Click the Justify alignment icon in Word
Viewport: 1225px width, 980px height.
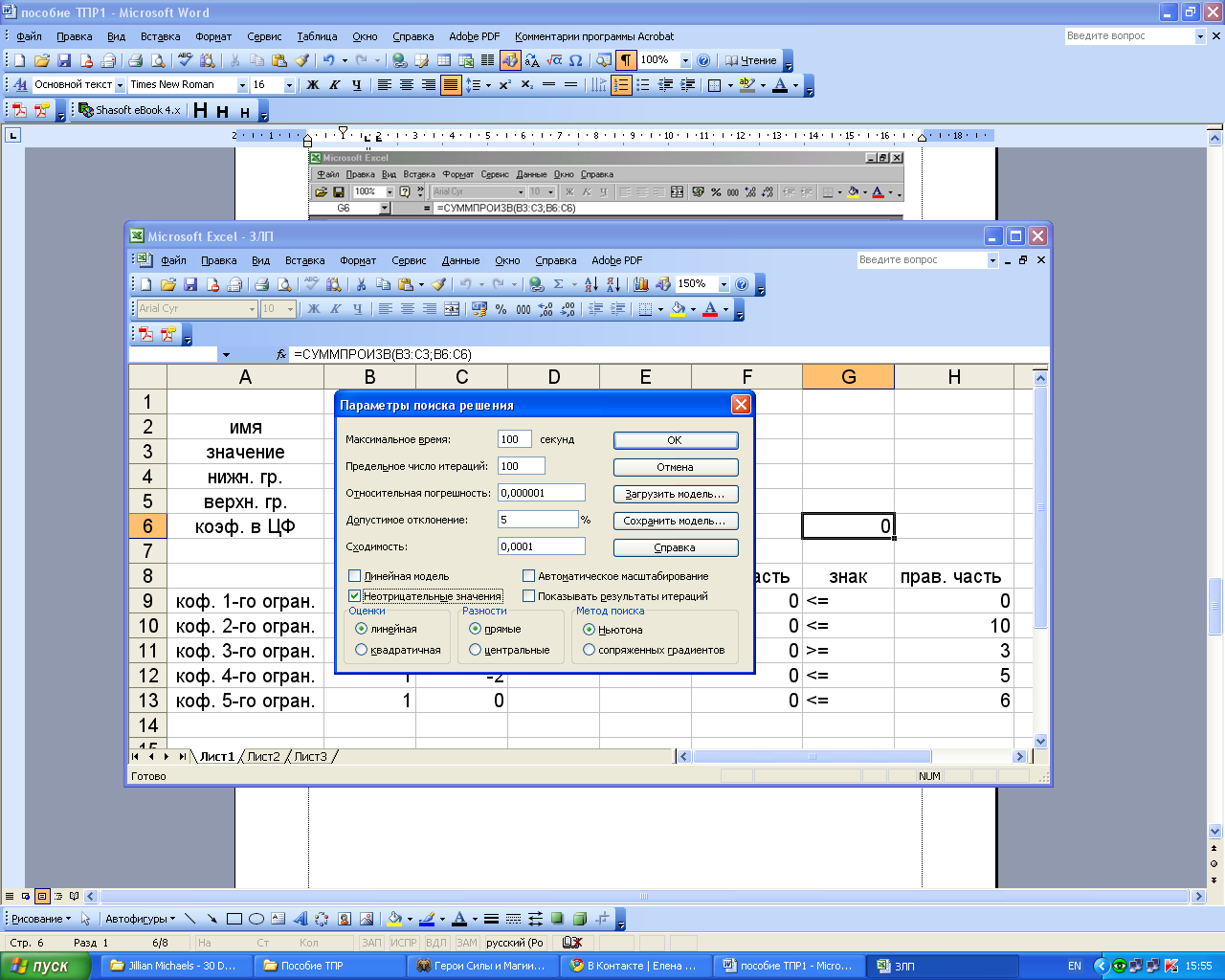point(451,85)
